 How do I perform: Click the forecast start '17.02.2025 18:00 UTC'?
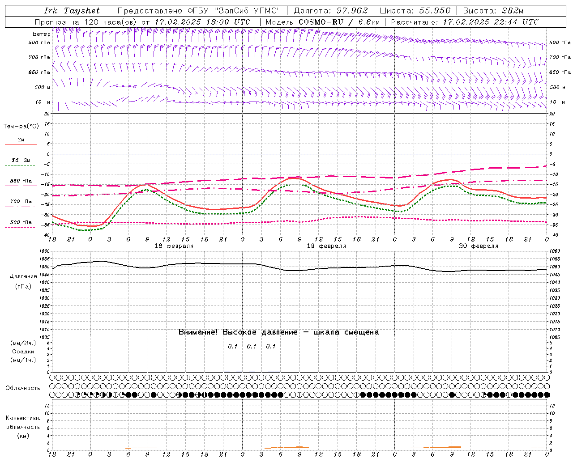[202, 22]
